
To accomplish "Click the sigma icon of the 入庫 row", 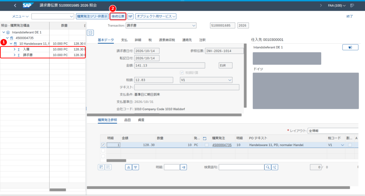I will pyautogui.click(x=19, y=49).
